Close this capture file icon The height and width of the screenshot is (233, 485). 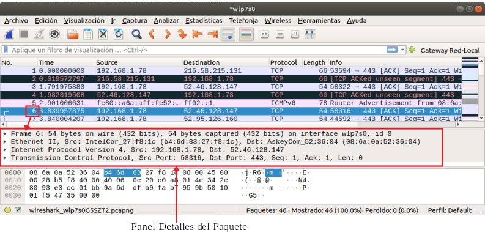point(103,34)
